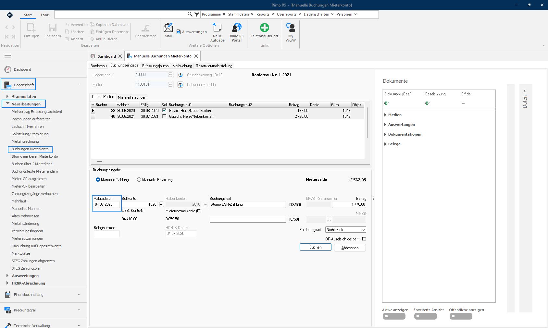Open Forderungsart dropdown
The width and height of the screenshot is (548, 328).
(x=346, y=230)
